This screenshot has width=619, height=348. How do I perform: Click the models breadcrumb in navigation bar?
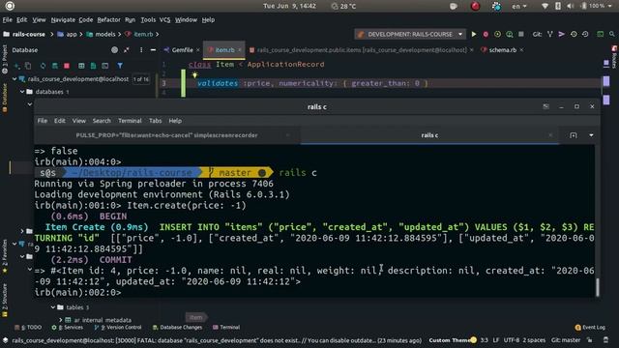tap(101, 35)
